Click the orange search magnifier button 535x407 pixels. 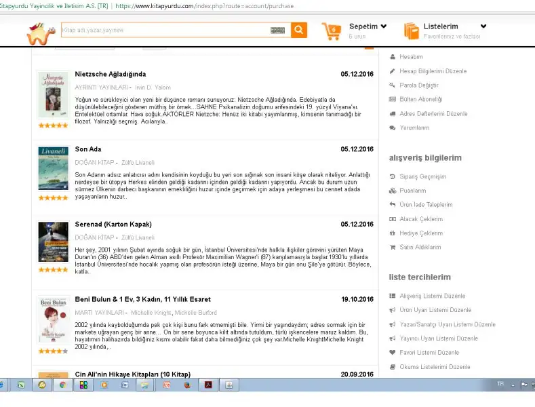pyautogui.click(x=299, y=31)
